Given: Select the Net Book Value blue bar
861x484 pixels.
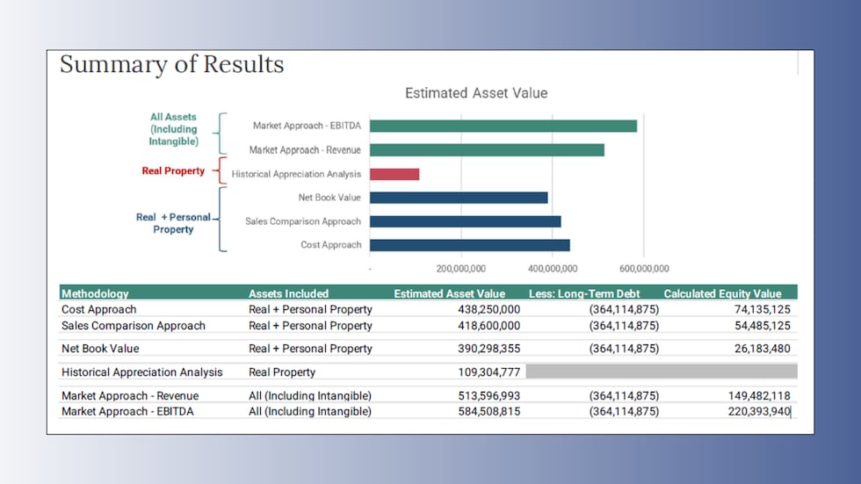Looking at the screenshot, I should [x=459, y=198].
